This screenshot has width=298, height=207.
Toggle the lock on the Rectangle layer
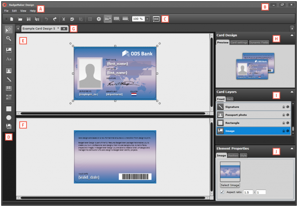coord(283,123)
